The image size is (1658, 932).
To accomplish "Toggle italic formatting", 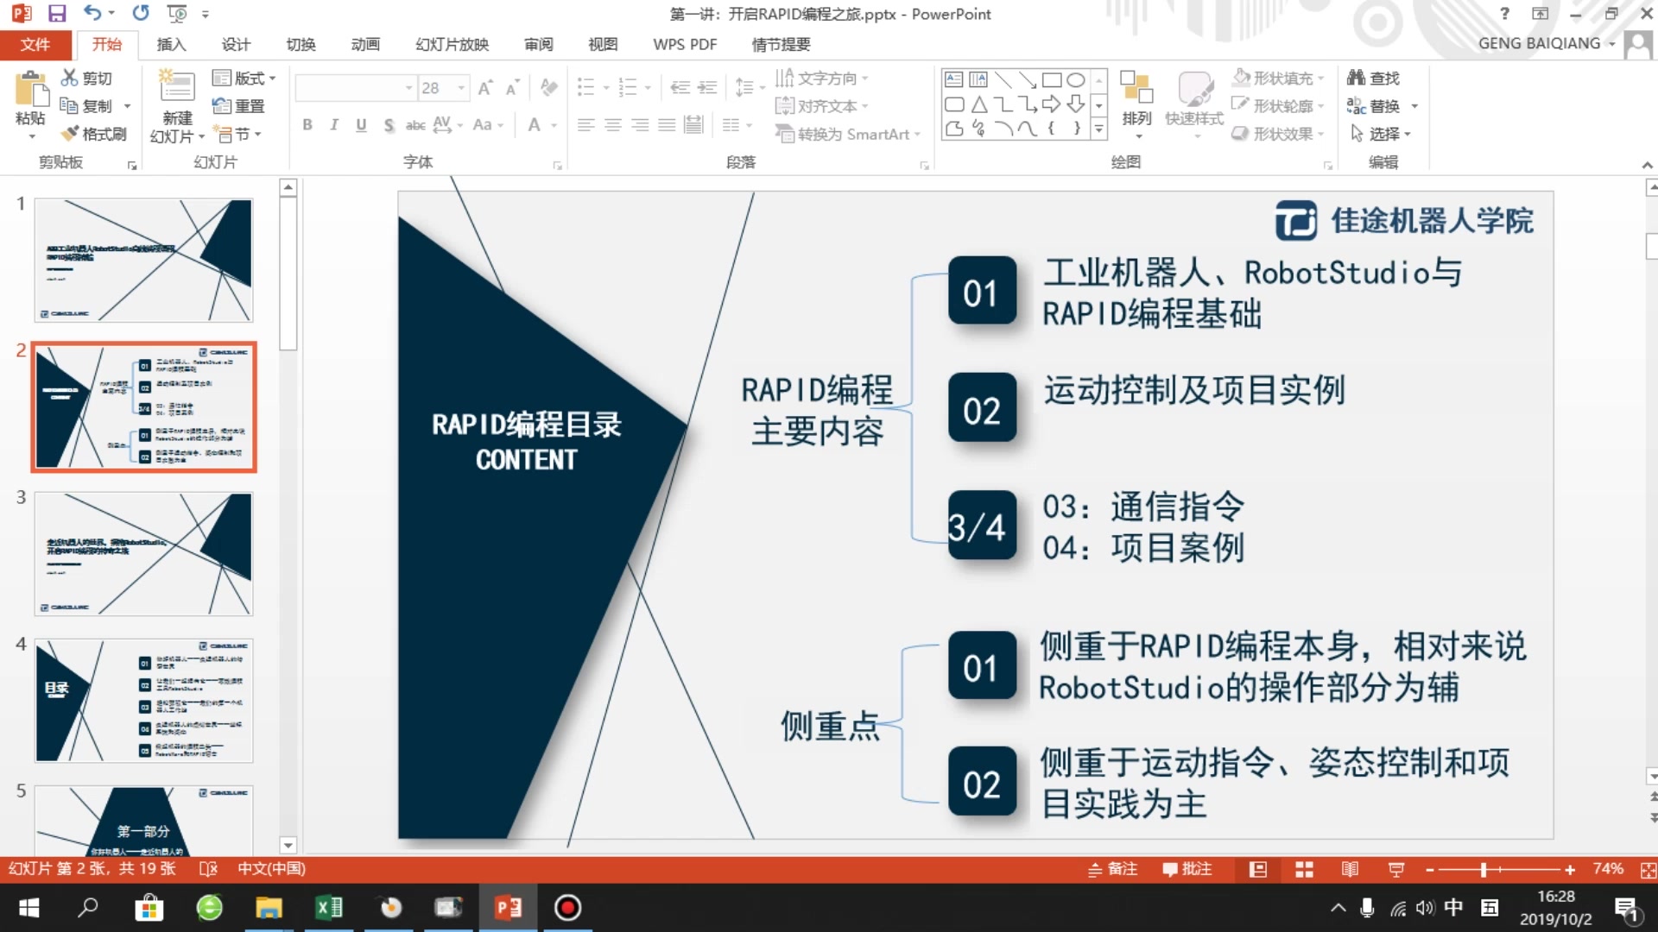I will (x=334, y=125).
